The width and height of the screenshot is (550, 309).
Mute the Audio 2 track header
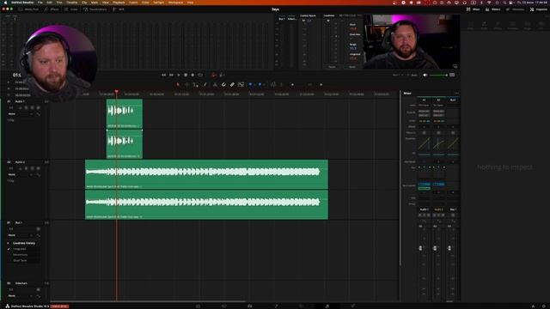38,168
